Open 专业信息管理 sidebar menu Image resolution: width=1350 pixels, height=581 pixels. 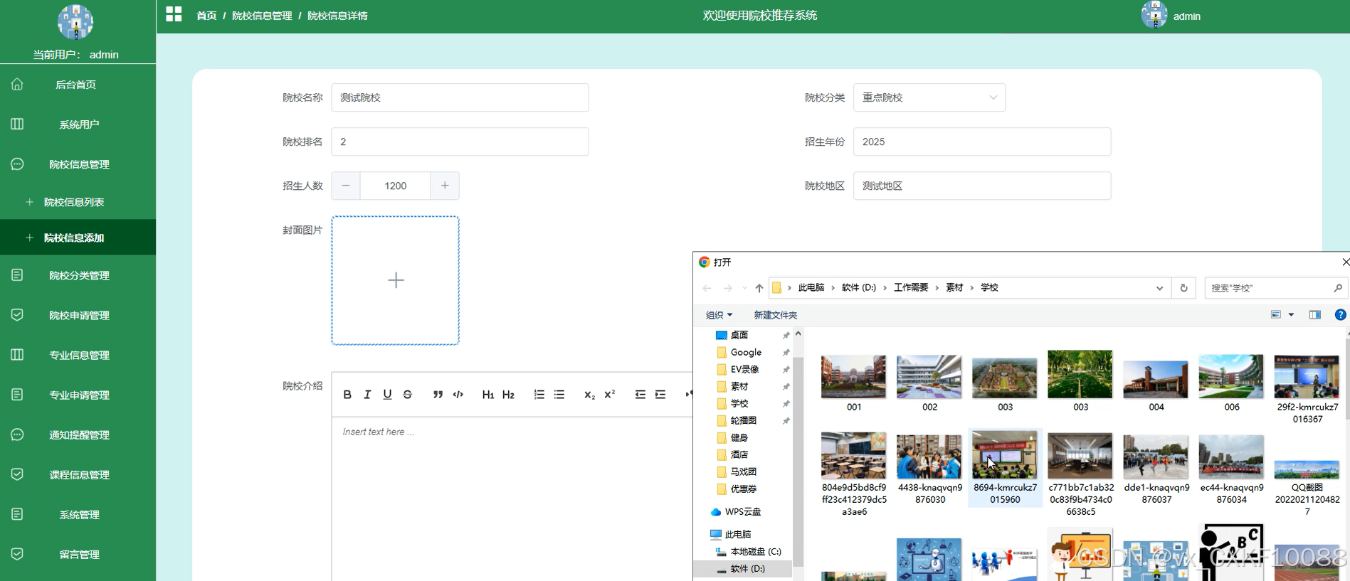click(x=78, y=355)
